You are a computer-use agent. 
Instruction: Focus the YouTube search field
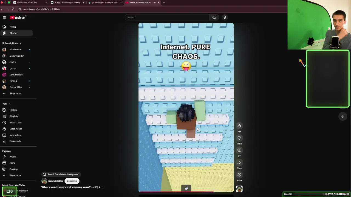click(167, 18)
